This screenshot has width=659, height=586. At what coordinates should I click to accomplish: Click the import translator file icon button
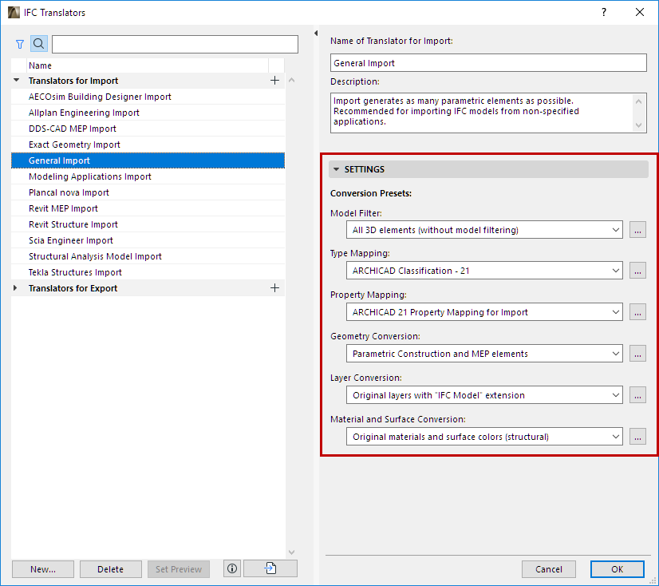point(270,568)
